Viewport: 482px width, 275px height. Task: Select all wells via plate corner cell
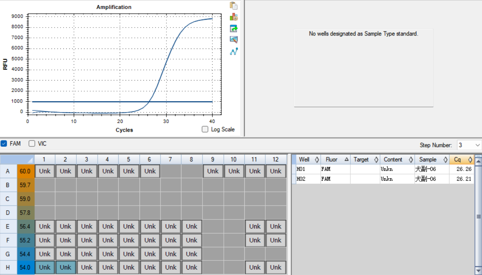pos(17,159)
